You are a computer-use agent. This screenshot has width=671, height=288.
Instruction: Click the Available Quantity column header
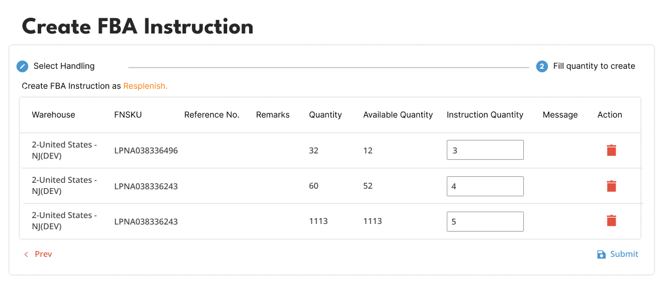(398, 115)
